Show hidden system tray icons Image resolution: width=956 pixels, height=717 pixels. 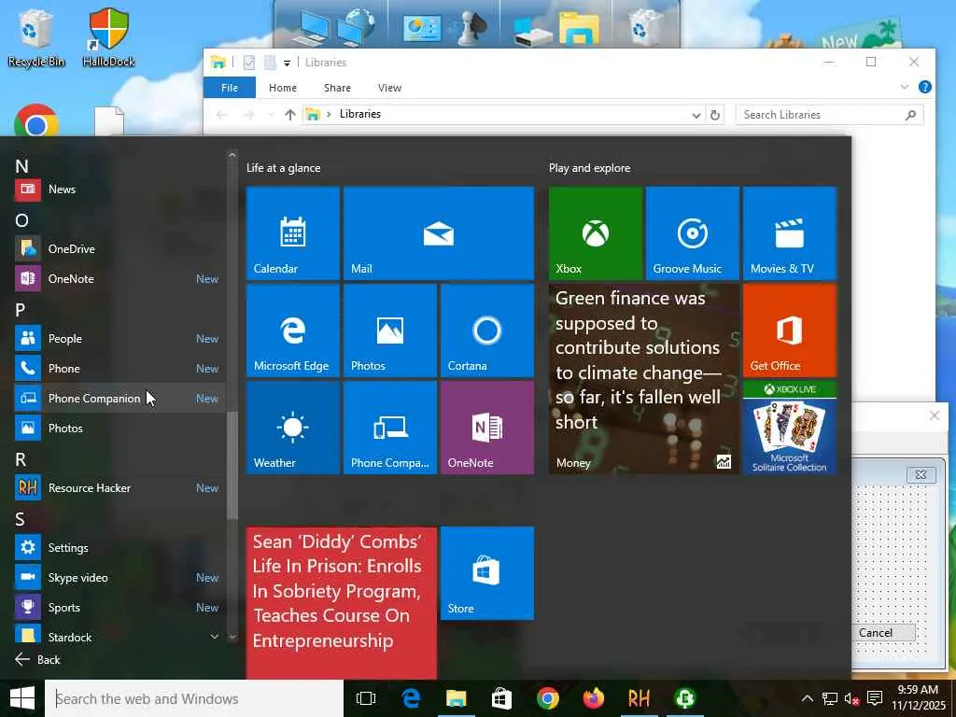(x=807, y=698)
